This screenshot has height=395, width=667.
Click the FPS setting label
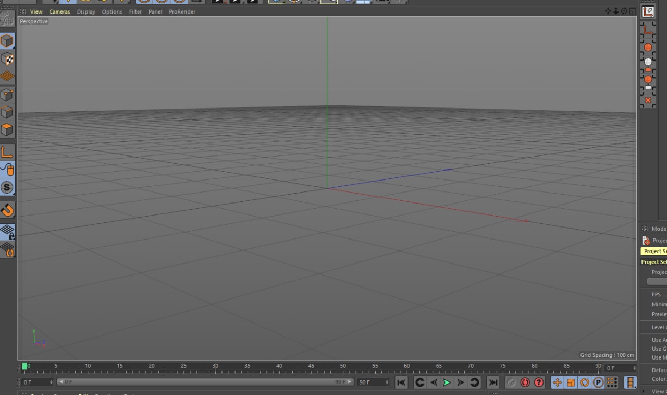click(656, 294)
